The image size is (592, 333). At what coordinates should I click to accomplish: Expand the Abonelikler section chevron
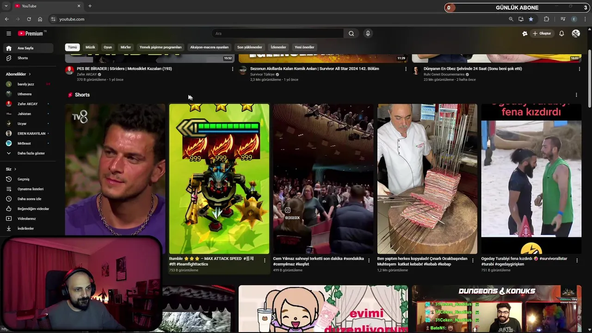click(30, 74)
